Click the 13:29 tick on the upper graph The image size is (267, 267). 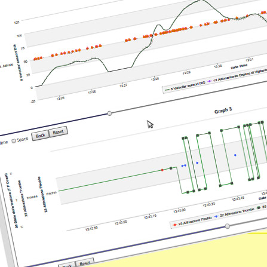[x=186, y=72]
